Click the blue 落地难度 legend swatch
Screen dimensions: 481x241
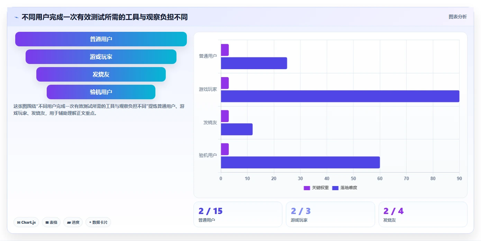point(335,188)
